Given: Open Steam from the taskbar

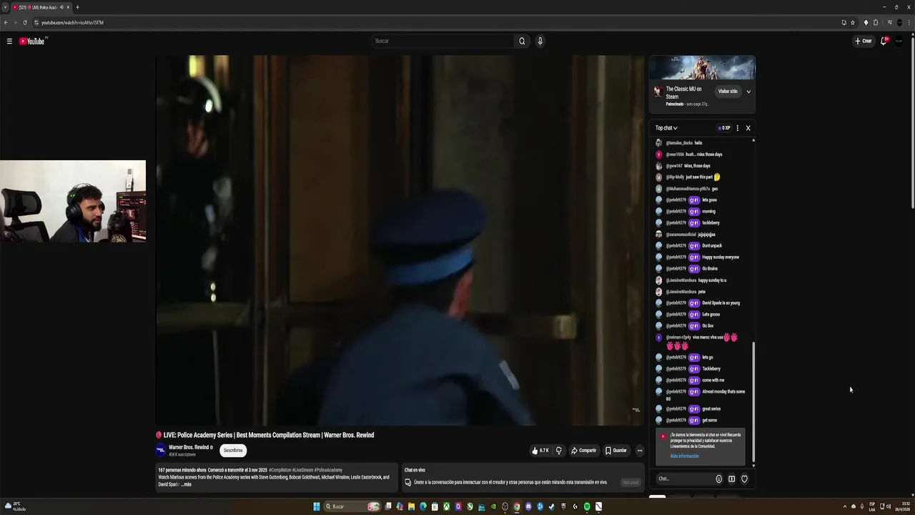Looking at the screenshot, I should click(x=552, y=506).
